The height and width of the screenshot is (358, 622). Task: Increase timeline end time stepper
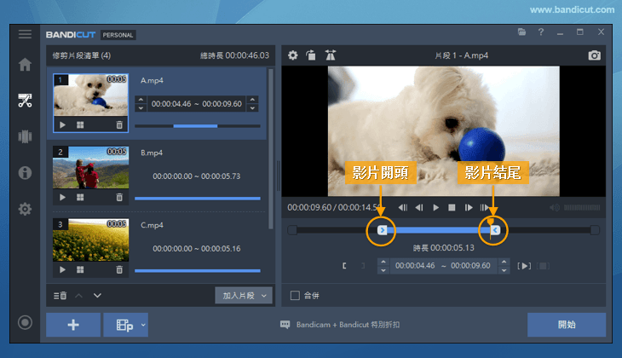coord(504,262)
